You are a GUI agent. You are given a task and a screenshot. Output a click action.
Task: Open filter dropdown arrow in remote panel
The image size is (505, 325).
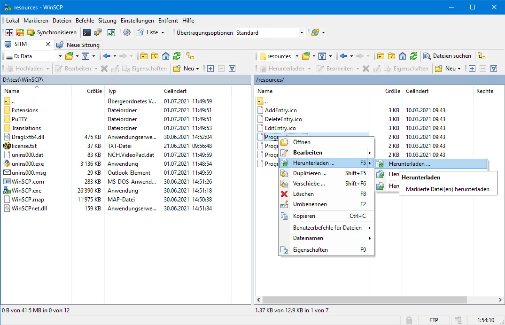click(330, 56)
